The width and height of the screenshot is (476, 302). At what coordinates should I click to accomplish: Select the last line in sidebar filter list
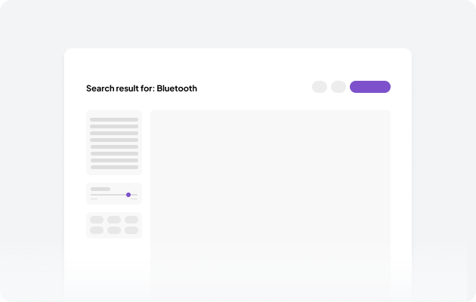(114, 167)
